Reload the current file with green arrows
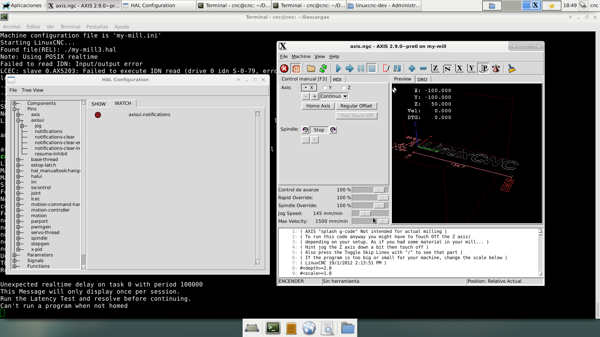The image size is (600, 337). (323, 69)
